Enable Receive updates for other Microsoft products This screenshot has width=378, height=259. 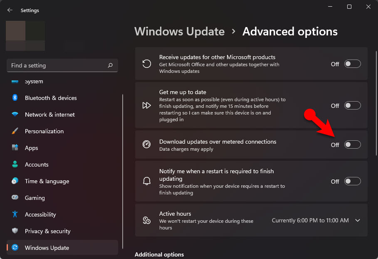(352, 64)
